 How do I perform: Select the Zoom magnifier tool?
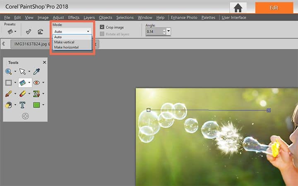[x=9, y=72]
